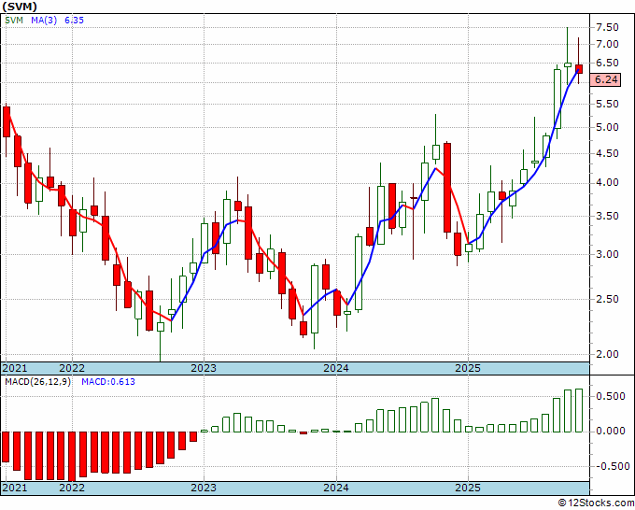Click 2025 on the MACD timeline
Viewport: 635px width, 510px height.
pos(468,488)
